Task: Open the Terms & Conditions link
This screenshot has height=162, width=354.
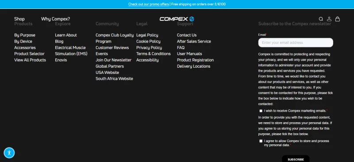Action: 154,54
